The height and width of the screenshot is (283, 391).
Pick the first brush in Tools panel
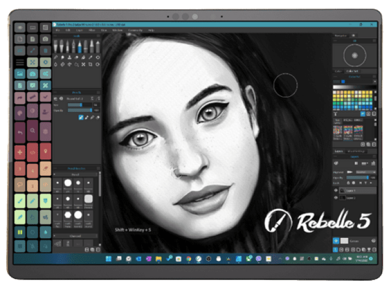(x=56, y=46)
